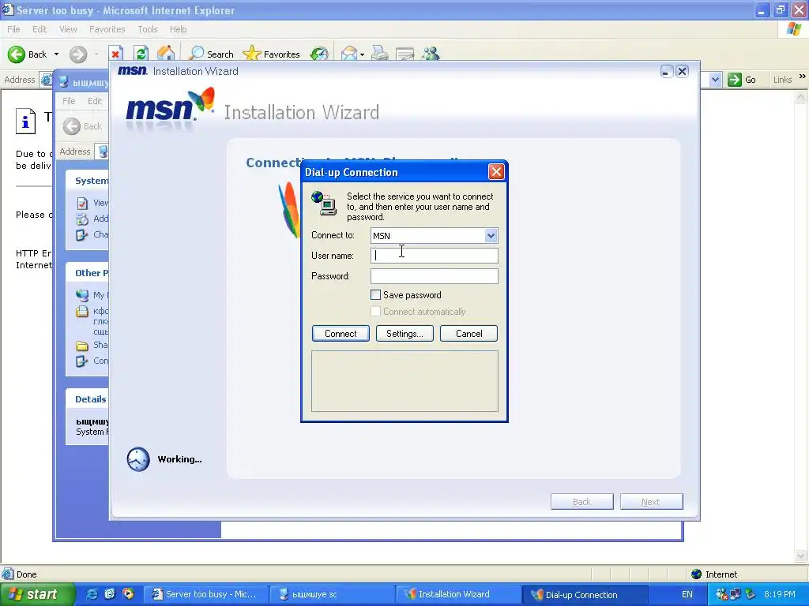Click the Edit page icon in IE toolbar
Viewport: 809px width, 606px height.
[405, 54]
